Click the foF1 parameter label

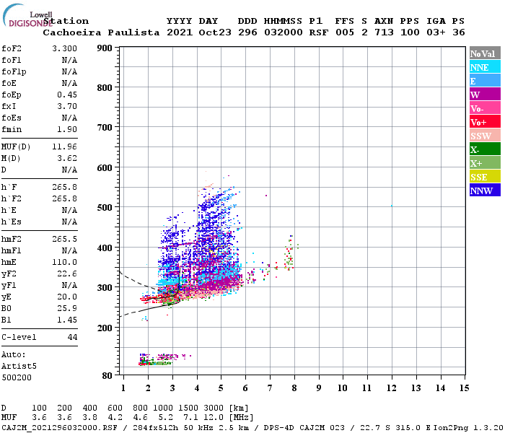pos(12,60)
